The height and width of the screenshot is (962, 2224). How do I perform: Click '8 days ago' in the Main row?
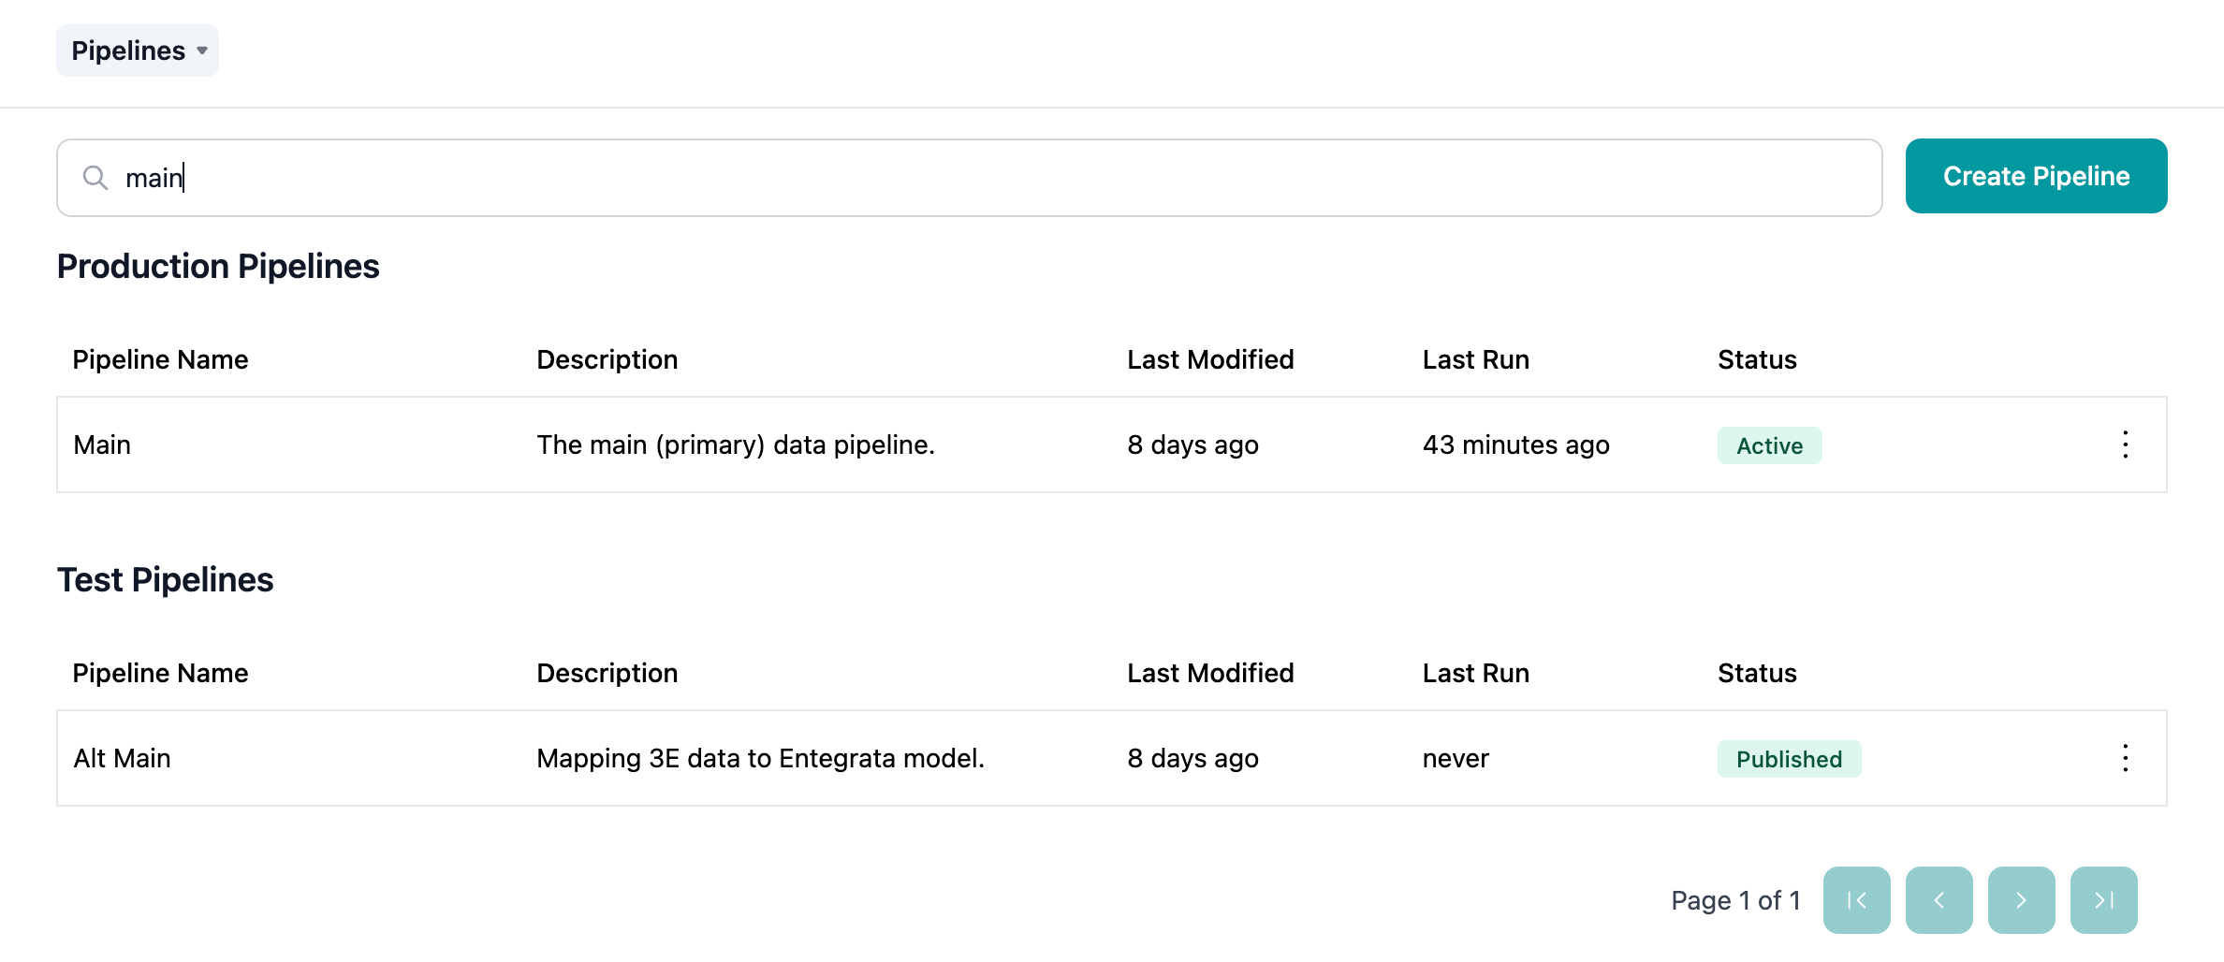[x=1192, y=445]
